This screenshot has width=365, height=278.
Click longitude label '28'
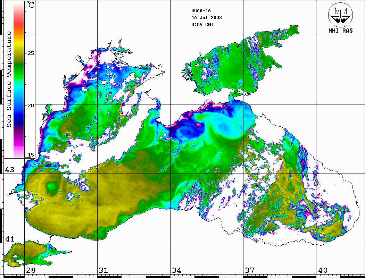tap(31, 270)
